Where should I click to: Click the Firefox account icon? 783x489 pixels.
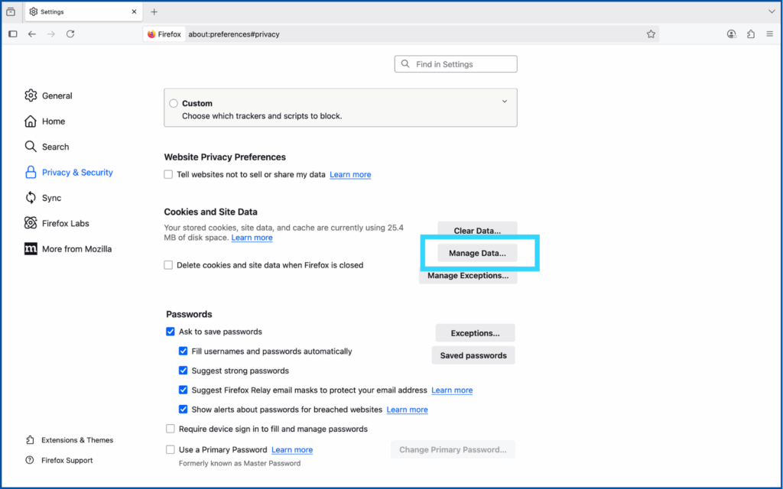(732, 34)
